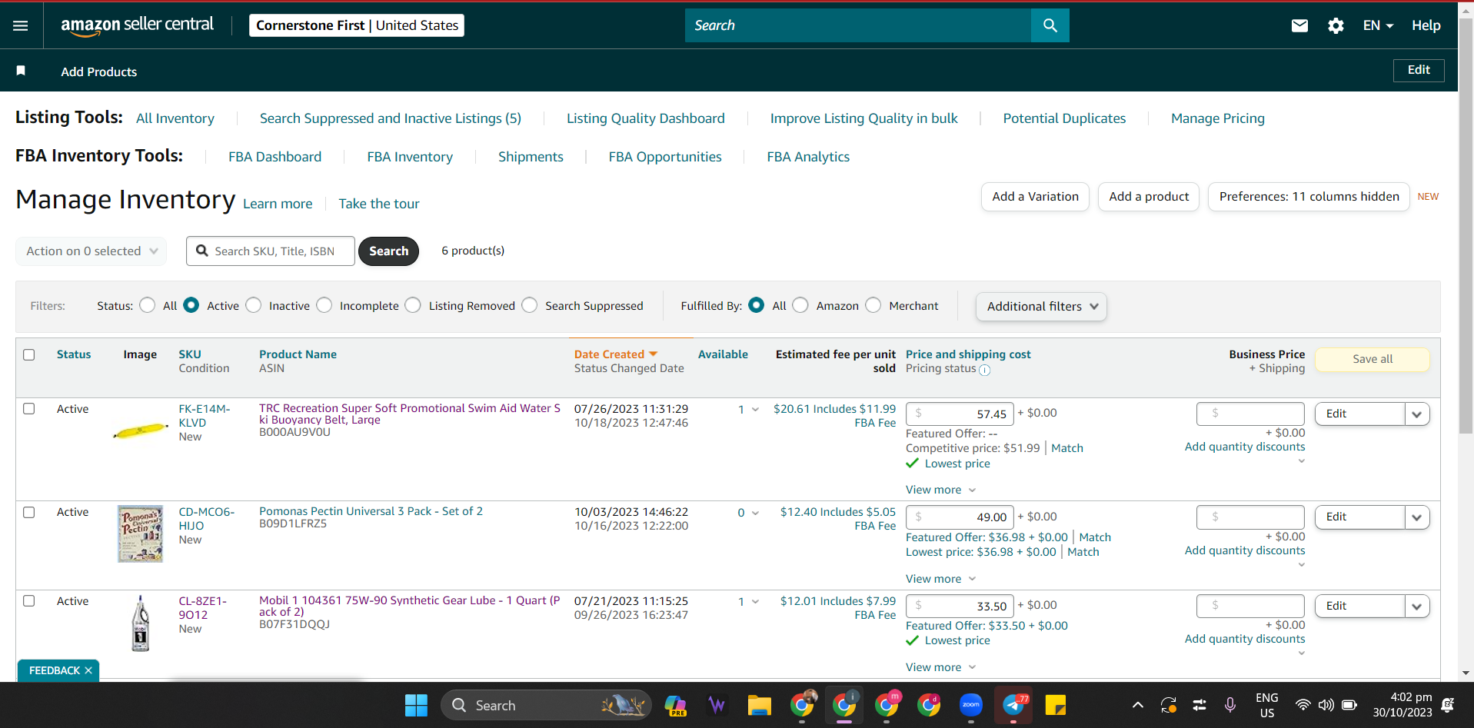Select the All status radio button
The width and height of the screenshot is (1474, 728).
pyautogui.click(x=148, y=305)
